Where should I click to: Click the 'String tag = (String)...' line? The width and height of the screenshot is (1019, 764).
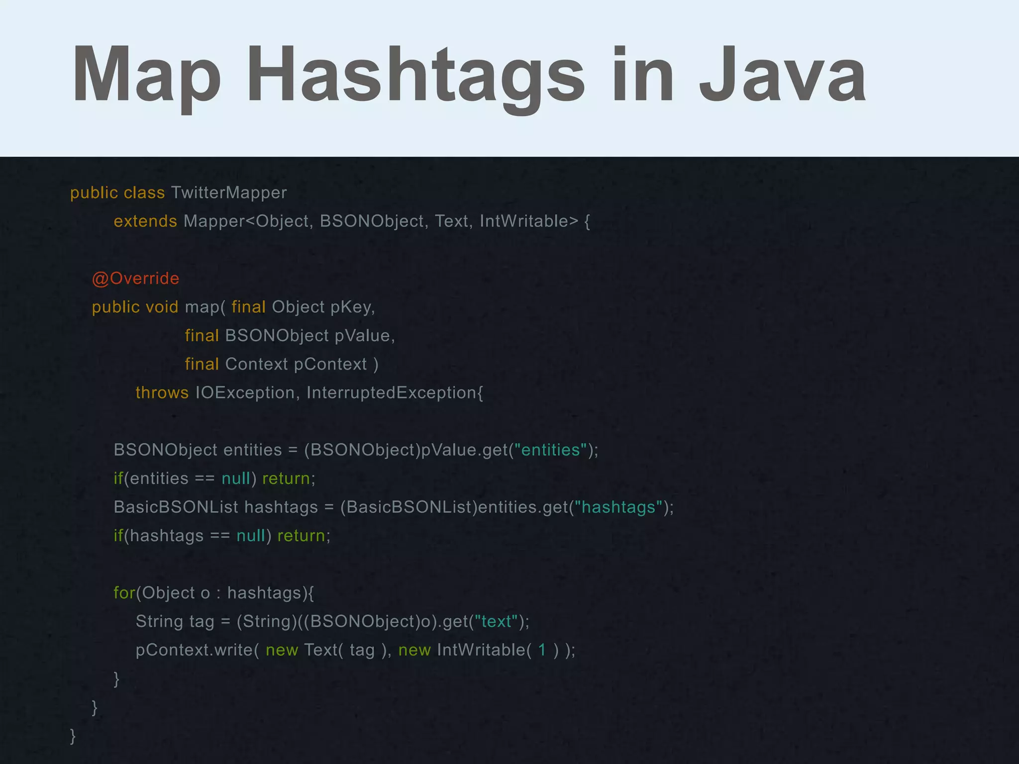tap(333, 622)
